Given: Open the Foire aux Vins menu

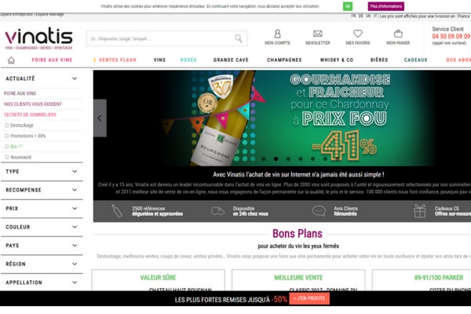Looking at the screenshot, I should click(52, 60).
